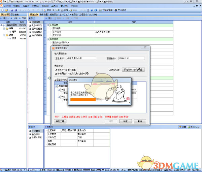Viewport: 202px width, 172px height.
Task: Open 在线咨询 online consultation icon
Action: point(120,10)
